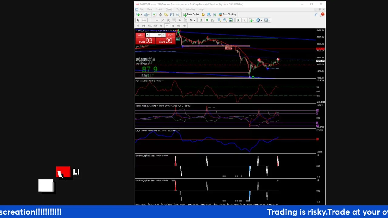The height and width of the screenshot is (218, 388).
Task: Open the Navigator star-folder icon
Action: pos(166,15)
